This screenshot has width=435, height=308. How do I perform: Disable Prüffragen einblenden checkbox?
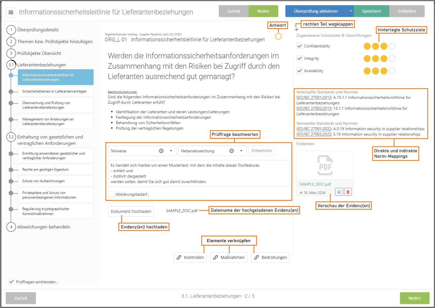click(11, 282)
